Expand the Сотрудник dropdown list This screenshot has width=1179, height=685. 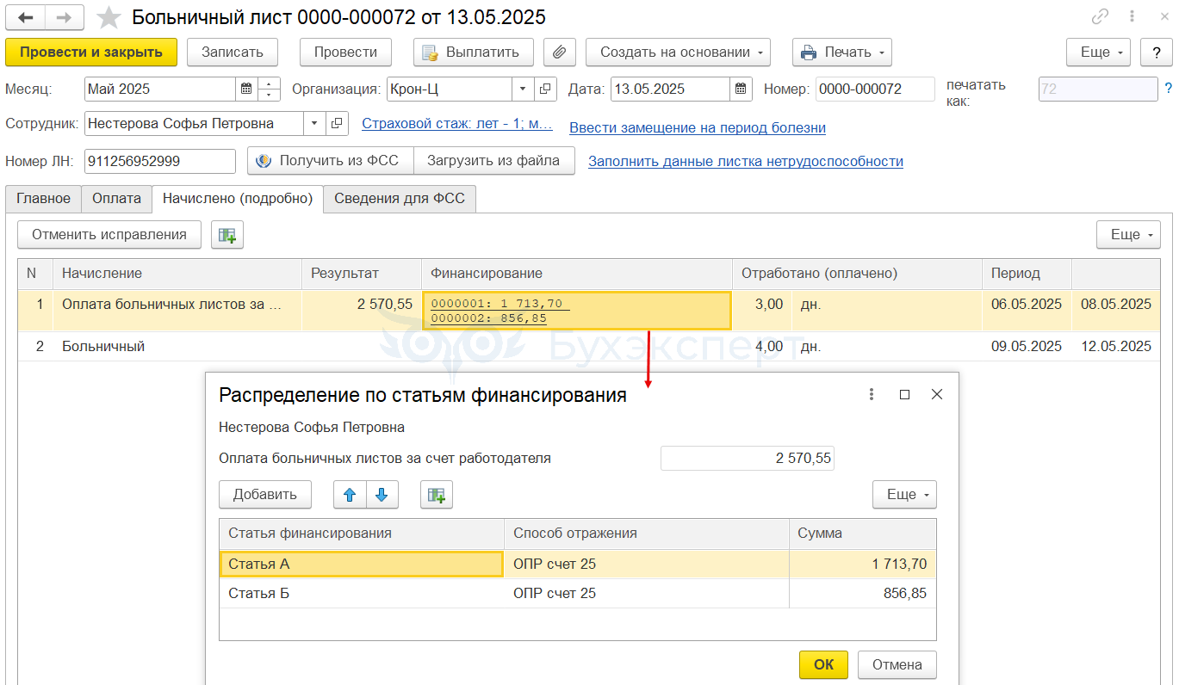click(x=314, y=123)
